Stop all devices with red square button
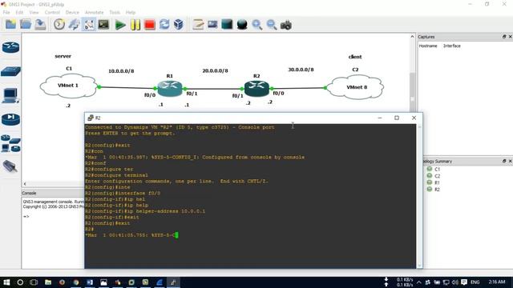 point(150,25)
